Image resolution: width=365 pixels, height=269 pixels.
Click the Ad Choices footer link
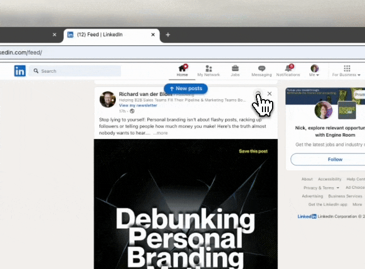[x=355, y=187]
